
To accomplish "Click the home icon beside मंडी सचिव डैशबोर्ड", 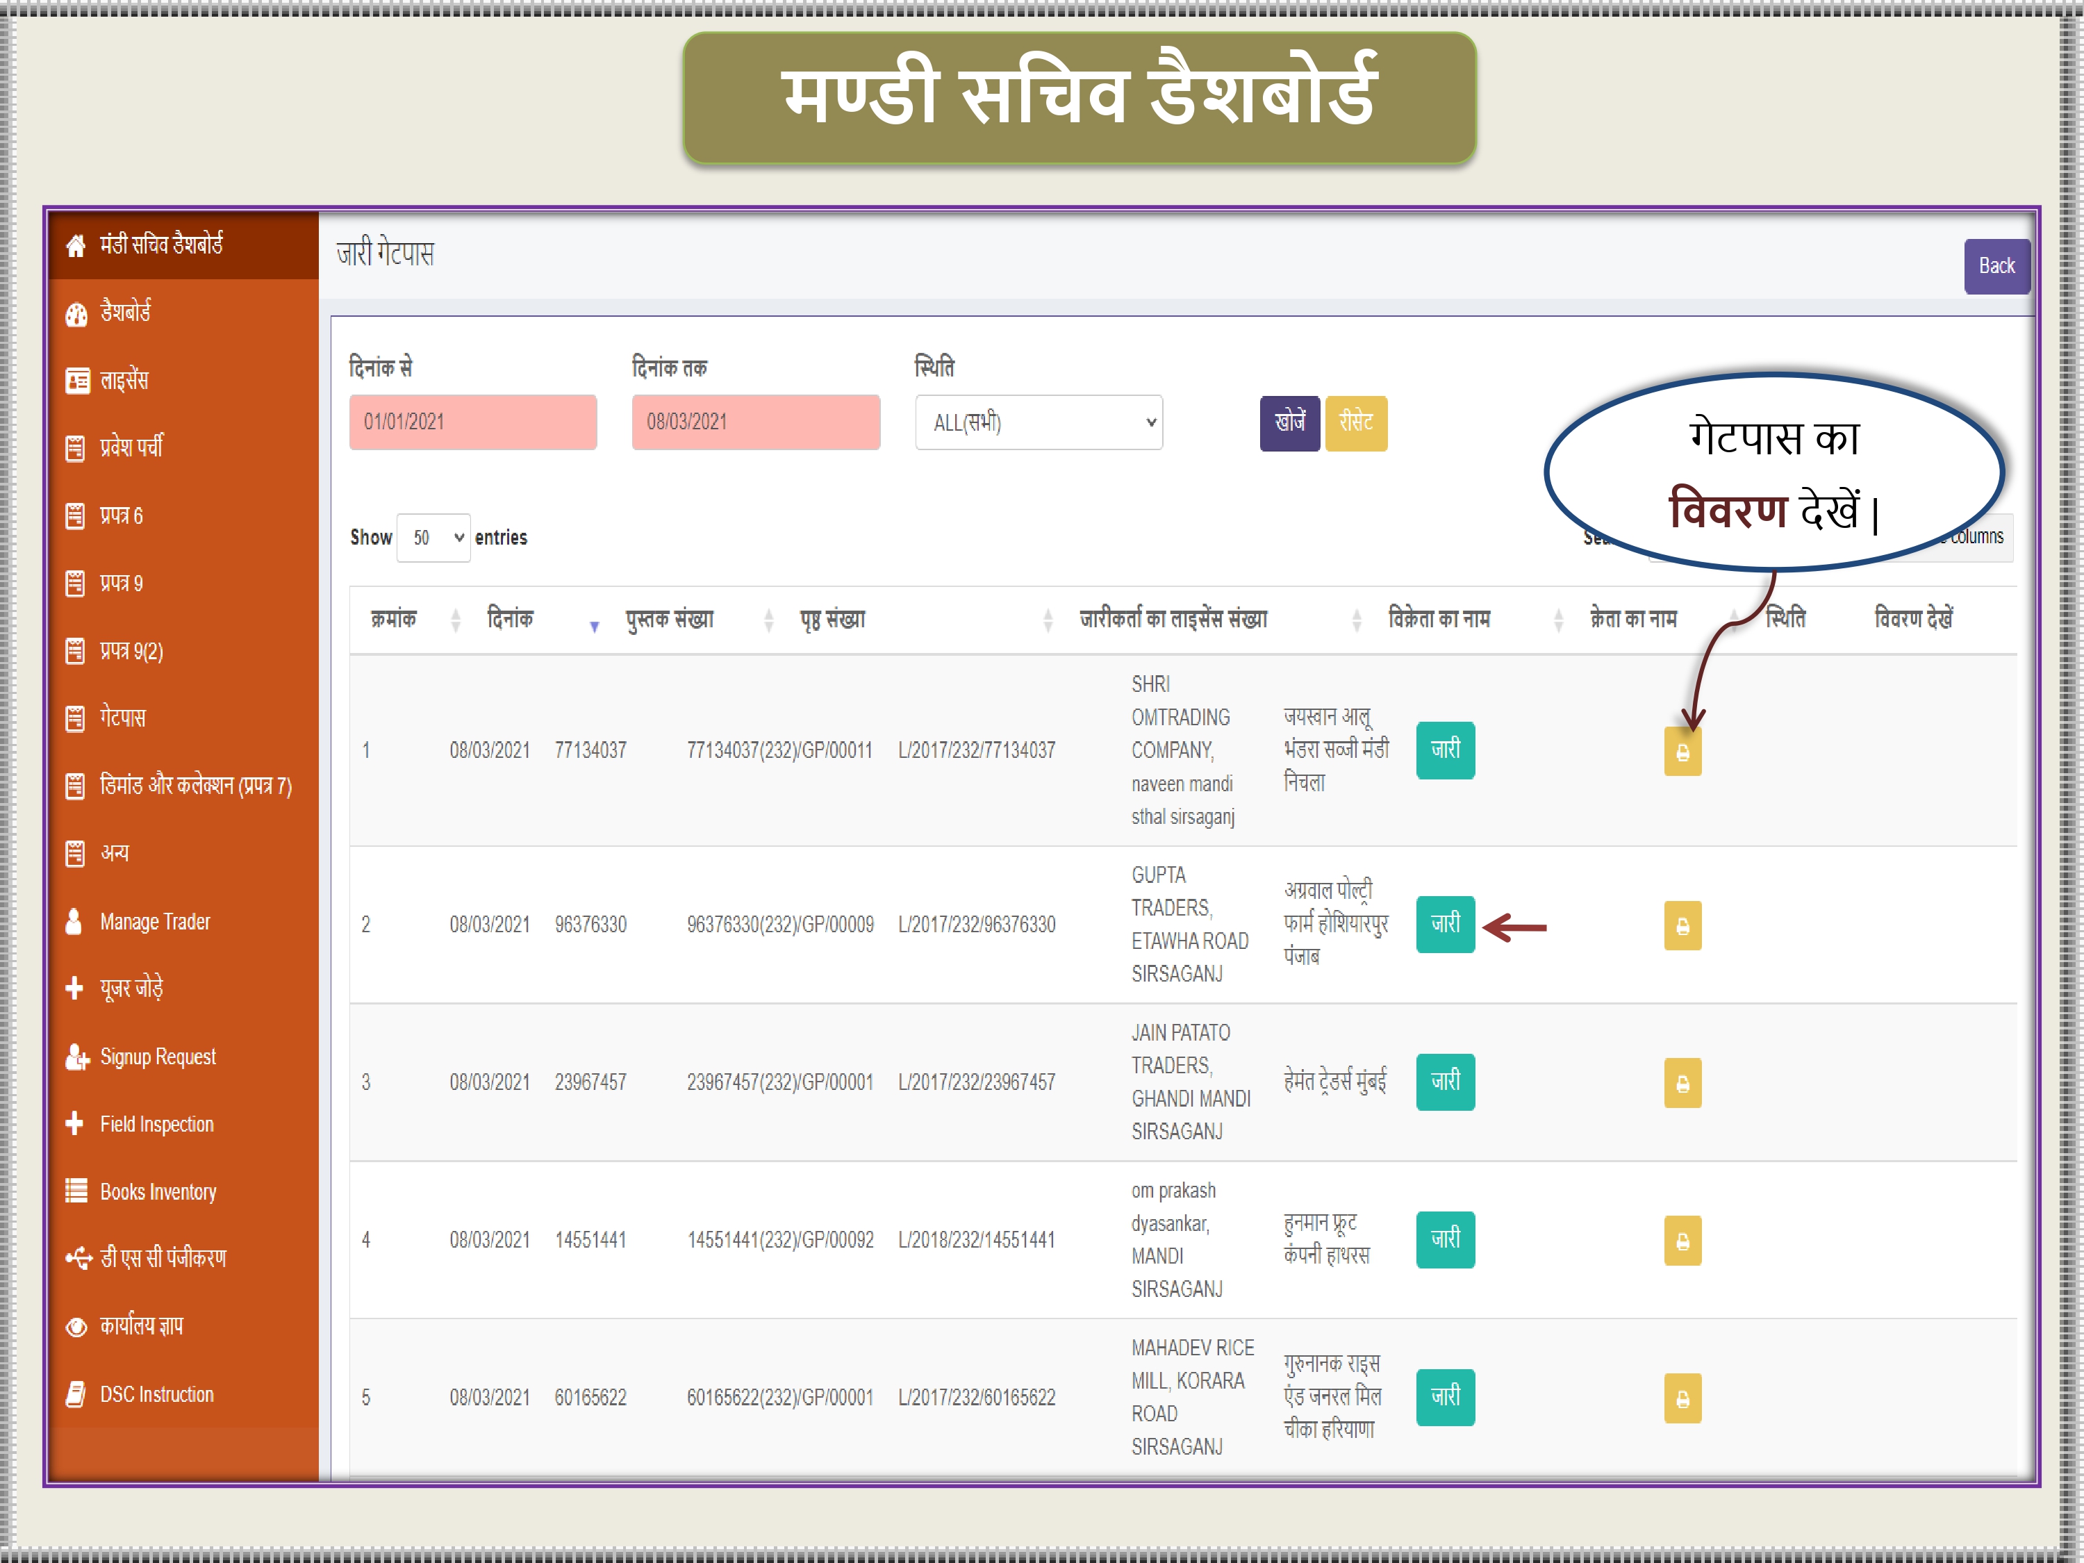I will click(75, 246).
